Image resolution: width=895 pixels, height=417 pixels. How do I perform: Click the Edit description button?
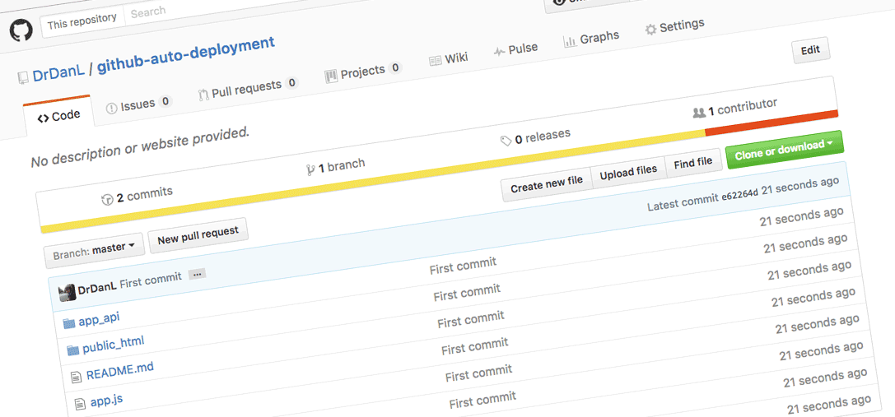(x=810, y=51)
